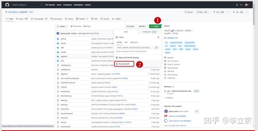
Task: Copy the clone URL with copy icon
Action: (x=156, y=48)
